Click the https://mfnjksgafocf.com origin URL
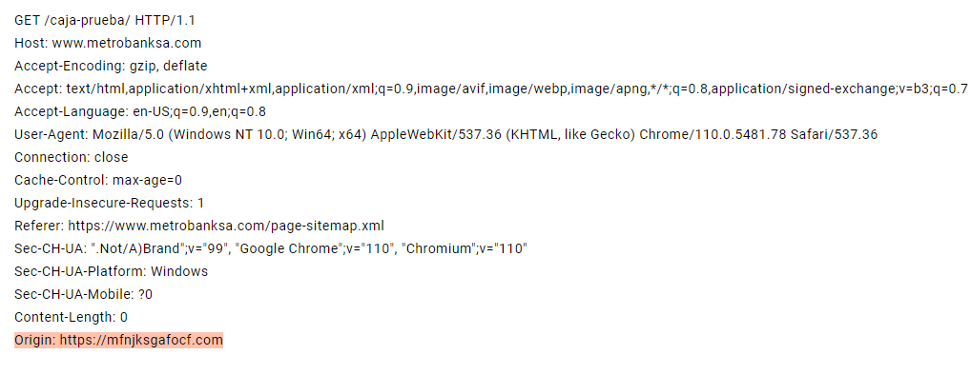 coord(141,341)
